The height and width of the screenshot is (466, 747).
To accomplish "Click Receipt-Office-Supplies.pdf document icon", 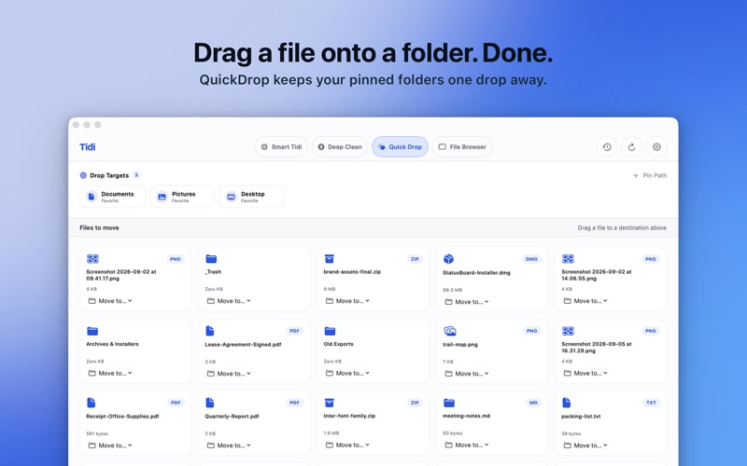I will 91,403.
